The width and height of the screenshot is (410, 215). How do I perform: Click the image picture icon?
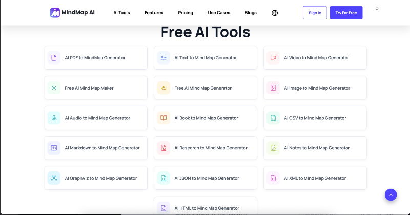click(273, 88)
